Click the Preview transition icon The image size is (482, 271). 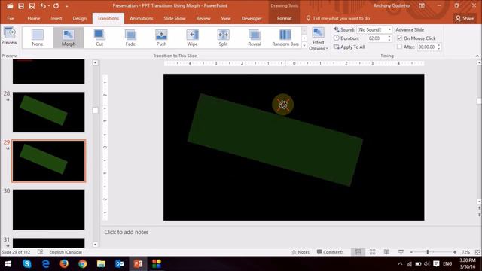tap(9, 36)
